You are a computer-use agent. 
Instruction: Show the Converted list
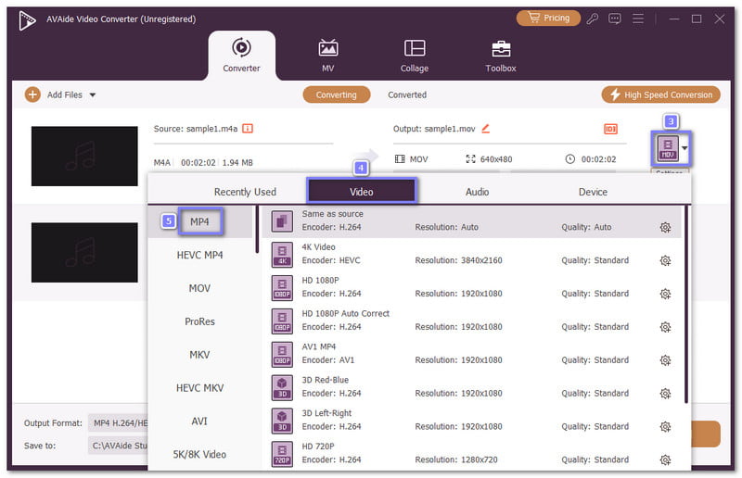tap(407, 94)
